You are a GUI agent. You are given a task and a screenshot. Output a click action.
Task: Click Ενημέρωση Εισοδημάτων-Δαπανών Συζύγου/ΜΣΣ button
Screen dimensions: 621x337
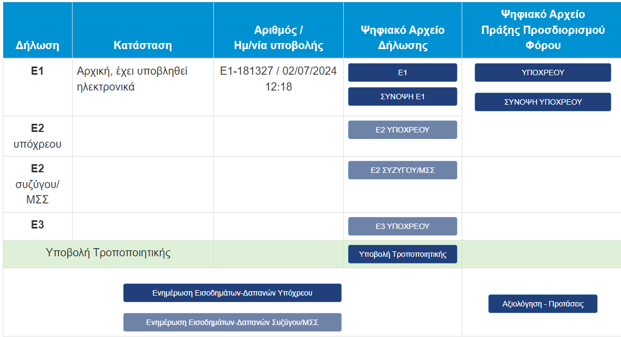click(x=232, y=322)
